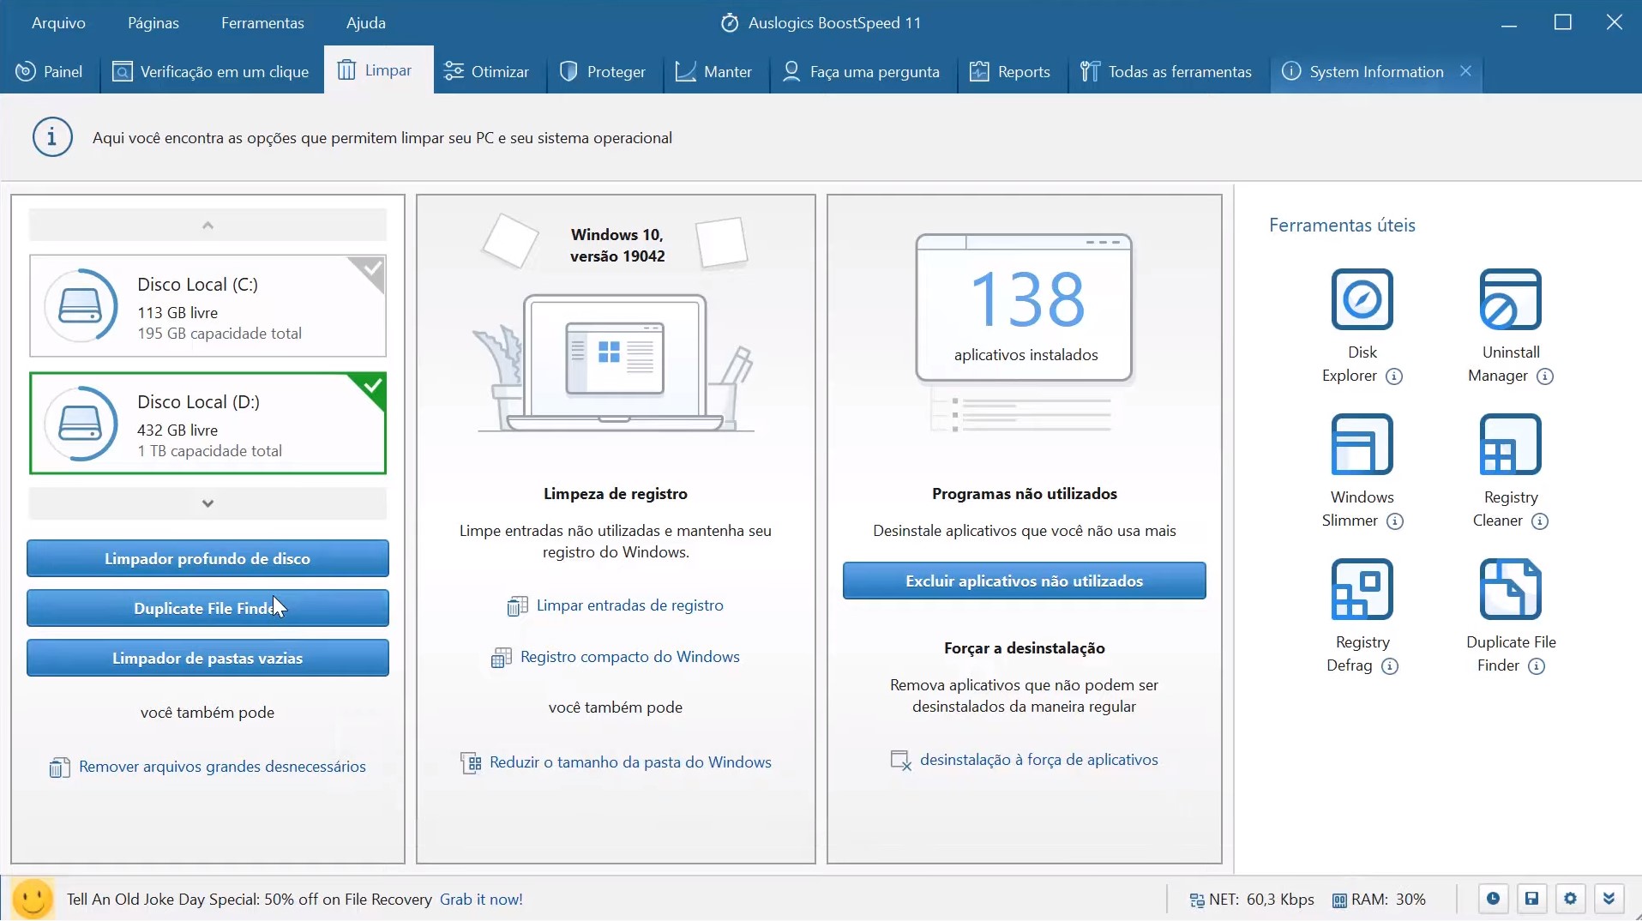1642x921 pixels.
Task: Open the Limpar entradas de registro link
Action: click(x=629, y=605)
